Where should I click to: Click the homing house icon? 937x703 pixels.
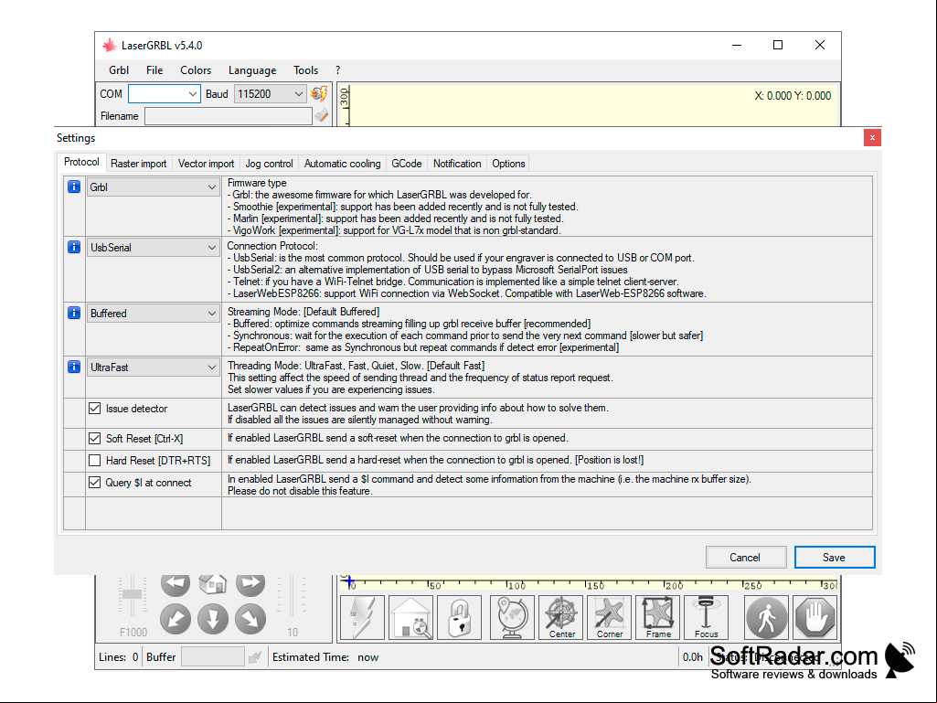410,617
